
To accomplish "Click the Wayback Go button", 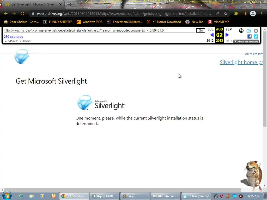I will tap(201, 30).
